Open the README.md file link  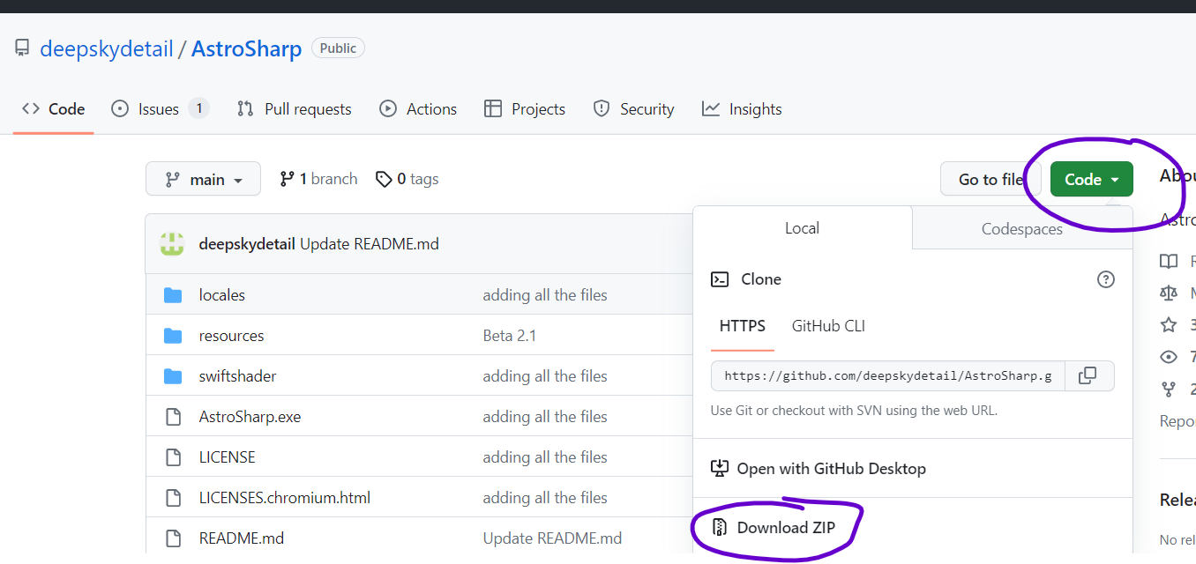tap(242, 538)
